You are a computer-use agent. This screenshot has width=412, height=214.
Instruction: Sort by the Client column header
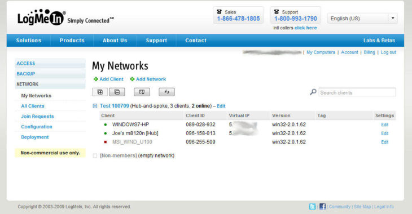108,115
